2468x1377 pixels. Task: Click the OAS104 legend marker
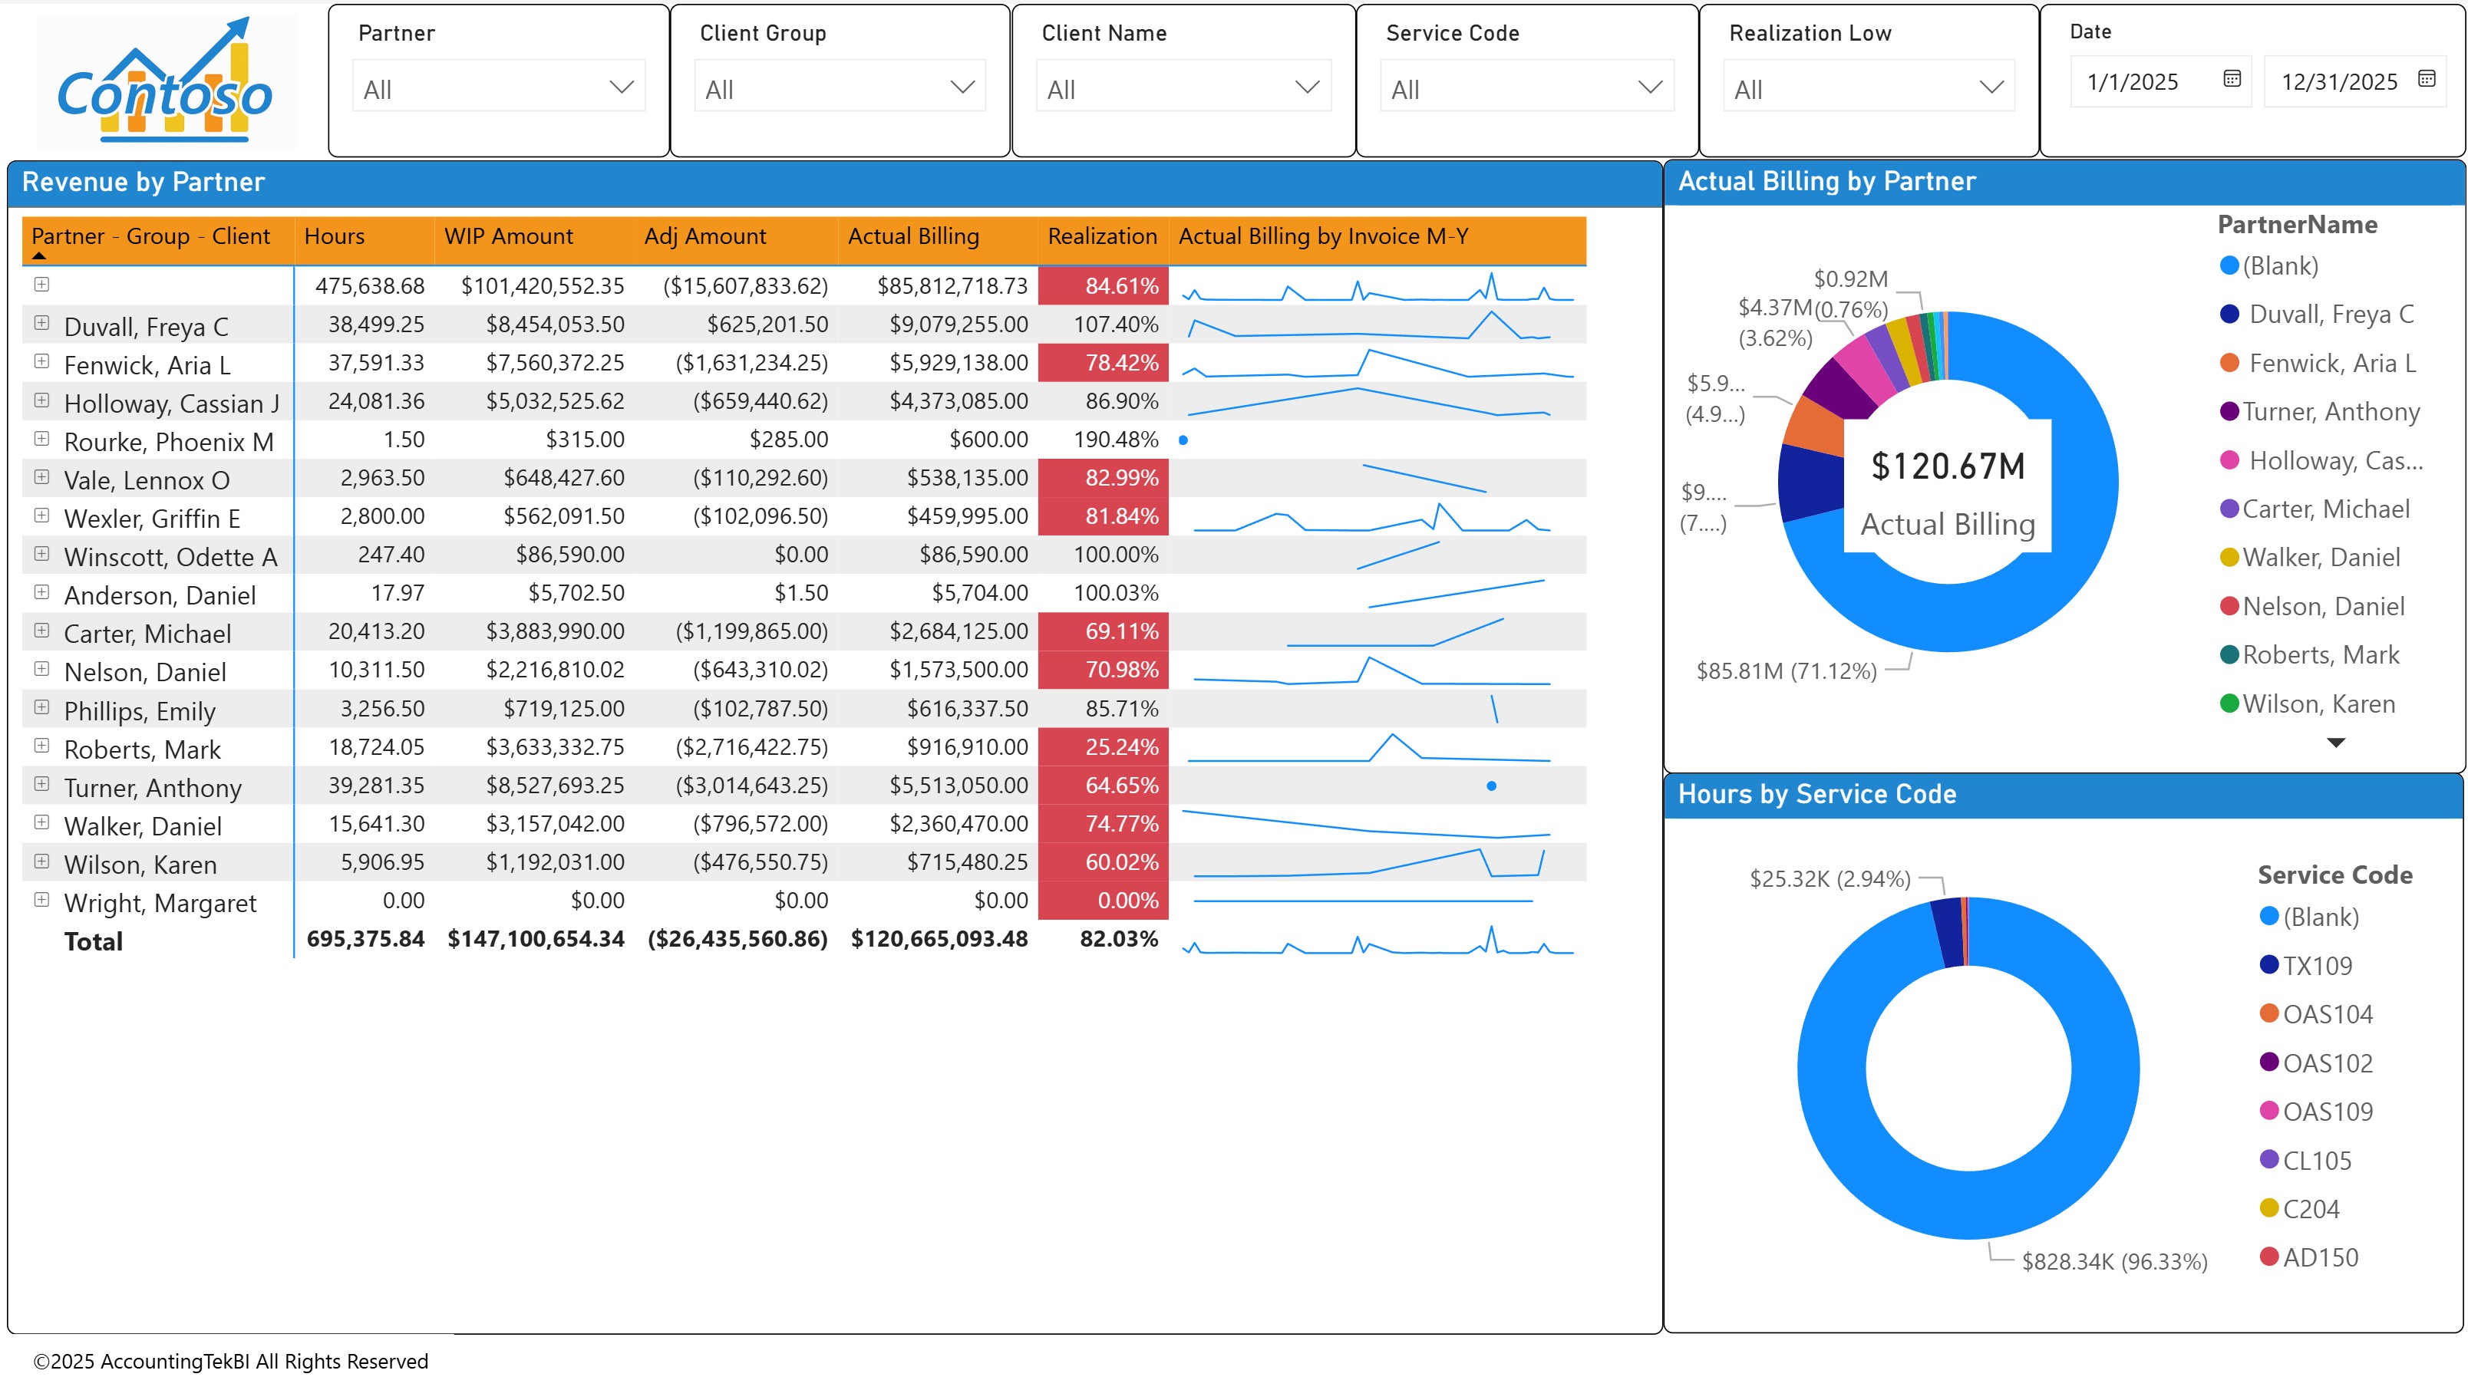2268,1014
